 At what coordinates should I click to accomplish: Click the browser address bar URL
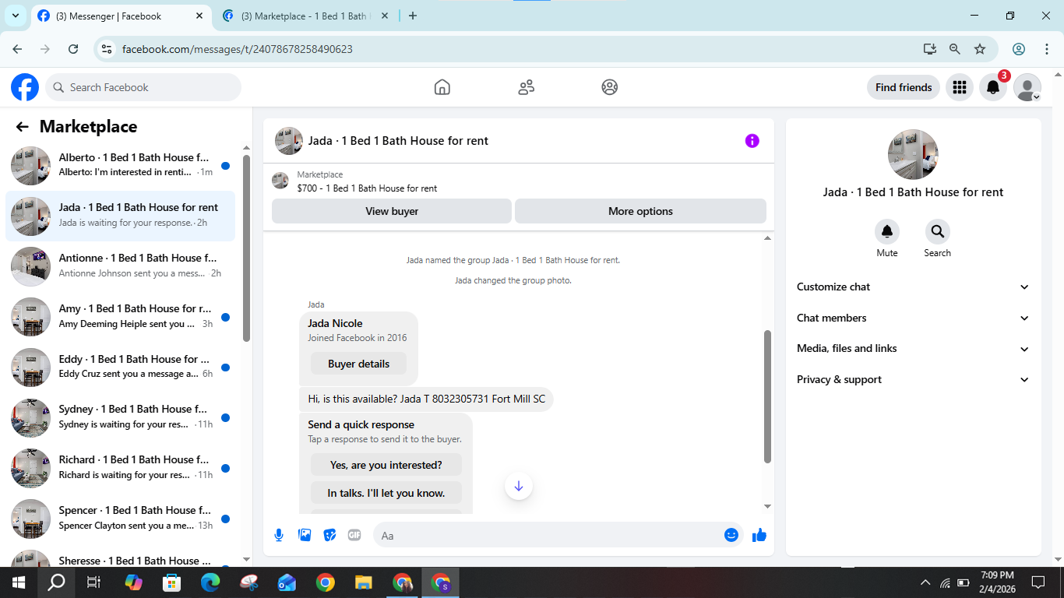(x=238, y=49)
